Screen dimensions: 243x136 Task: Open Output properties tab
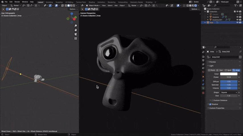click(x=203, y=61)
